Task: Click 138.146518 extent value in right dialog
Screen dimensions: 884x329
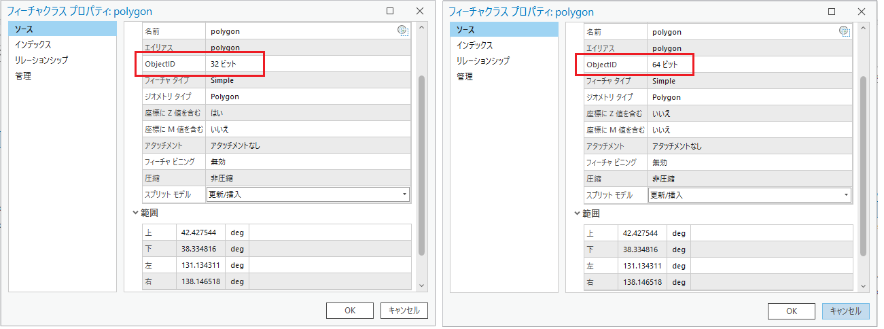Action: (x=642, y=282)
